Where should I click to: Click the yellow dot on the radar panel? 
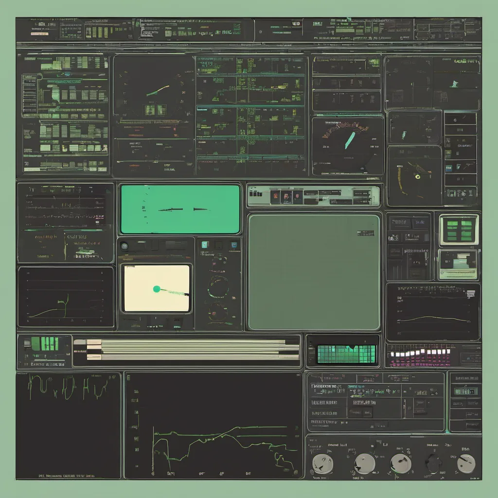pos(417,177)
